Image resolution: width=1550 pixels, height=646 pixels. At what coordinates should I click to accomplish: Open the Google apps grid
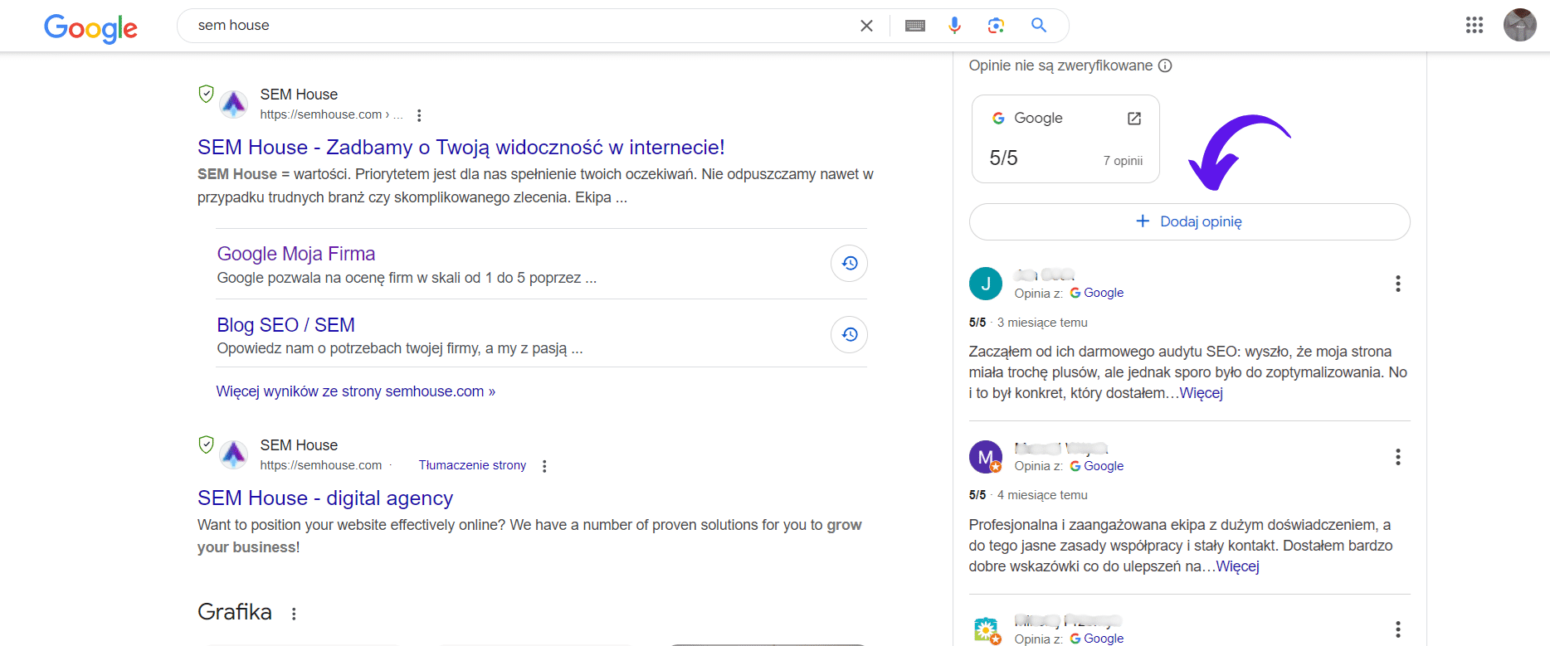click(x=1474, y=25)
